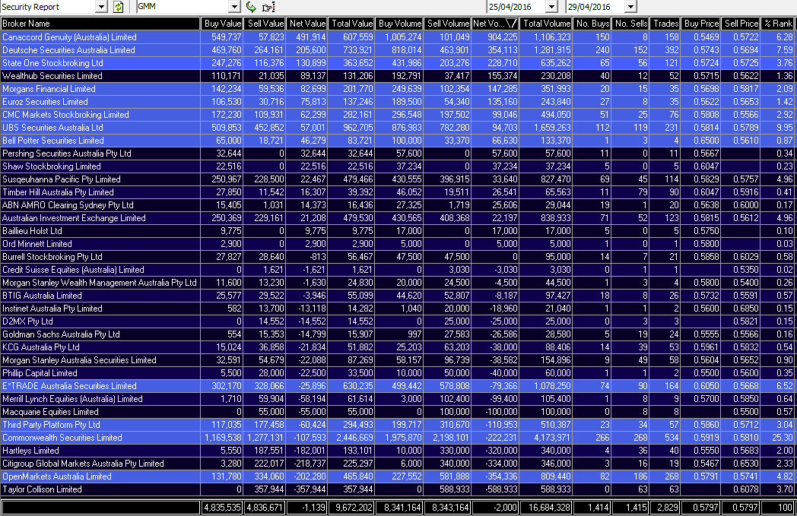Viewport: 797px width, 516px height.
Task: Click the Total Volume sum 16,684,328
Action: point(546,508)
